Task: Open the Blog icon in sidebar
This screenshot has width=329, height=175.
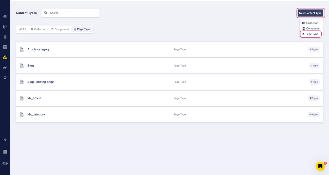Action: tap(5, 27)
